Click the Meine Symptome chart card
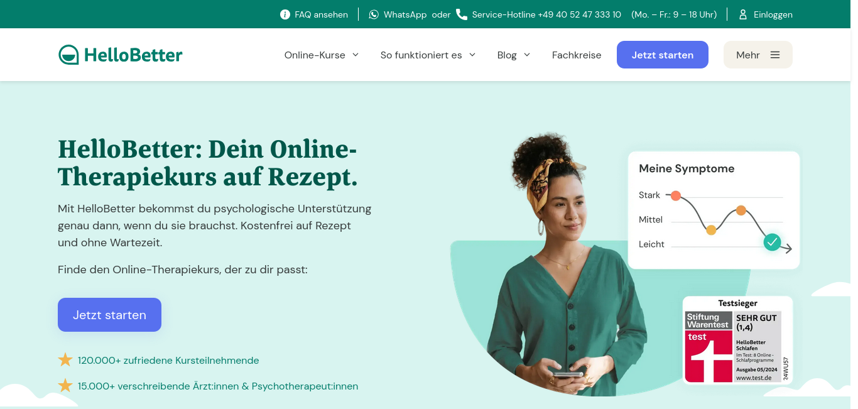The image size is (858, 409). click(x=714, y=210)
